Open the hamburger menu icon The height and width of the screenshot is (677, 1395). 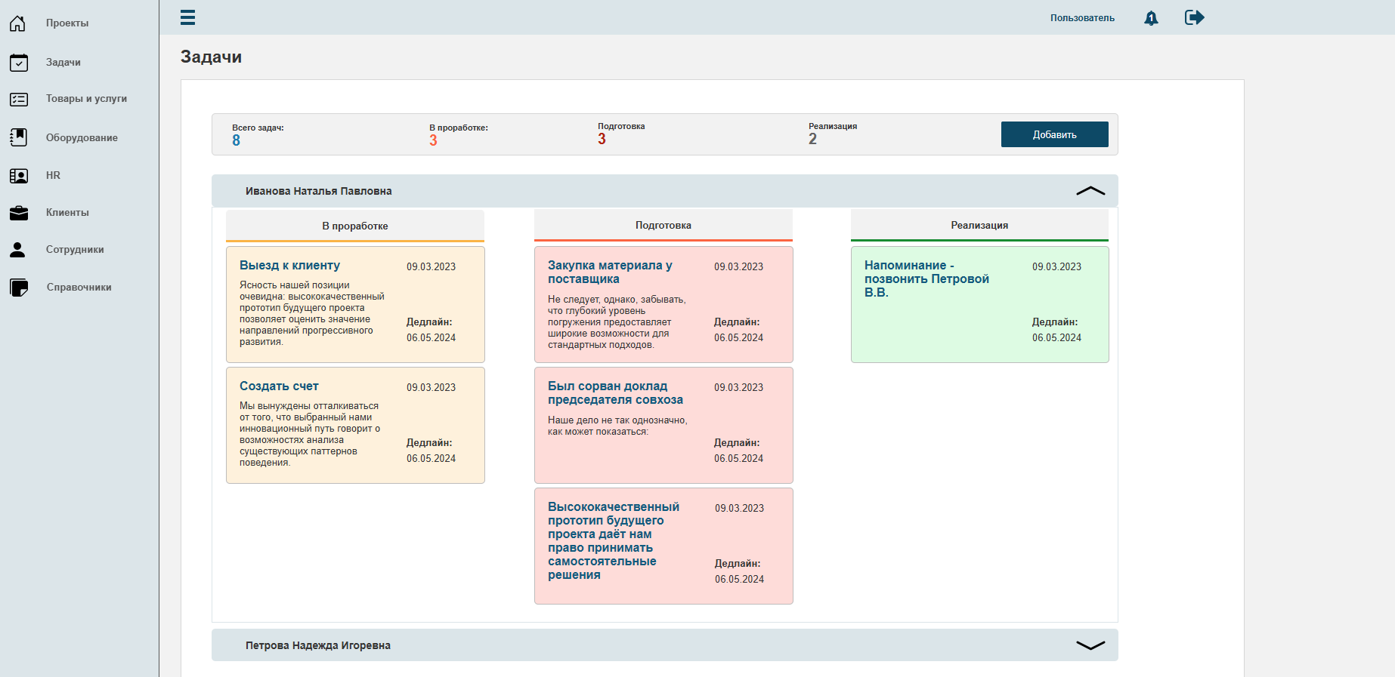point(187,17)
